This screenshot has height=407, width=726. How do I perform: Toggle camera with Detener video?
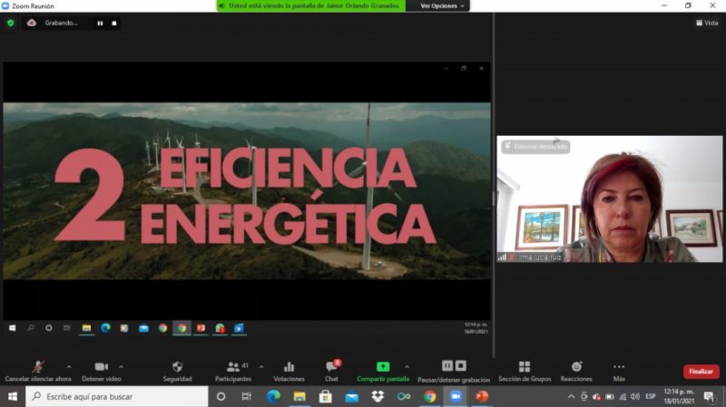[102, 370]
